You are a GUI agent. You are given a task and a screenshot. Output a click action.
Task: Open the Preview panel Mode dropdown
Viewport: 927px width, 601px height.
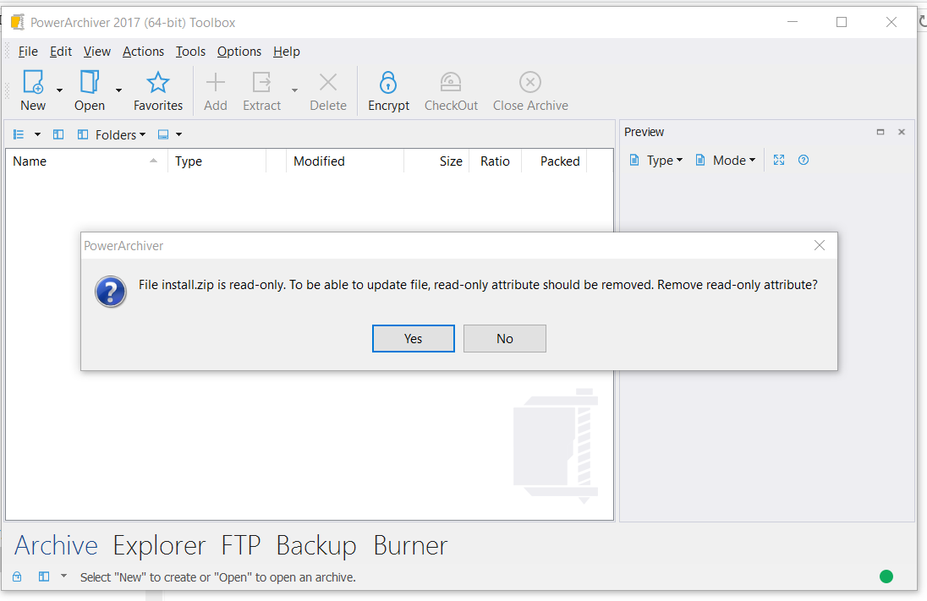(726, 160)
